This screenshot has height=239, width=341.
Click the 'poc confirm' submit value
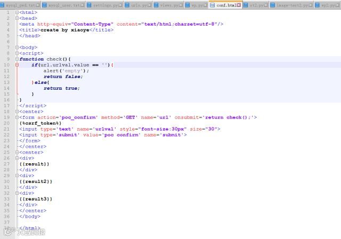pyautogui.click(x=121, y=135)
